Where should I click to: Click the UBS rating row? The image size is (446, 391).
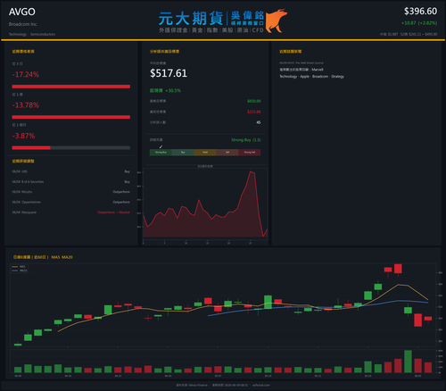[71, 171]
